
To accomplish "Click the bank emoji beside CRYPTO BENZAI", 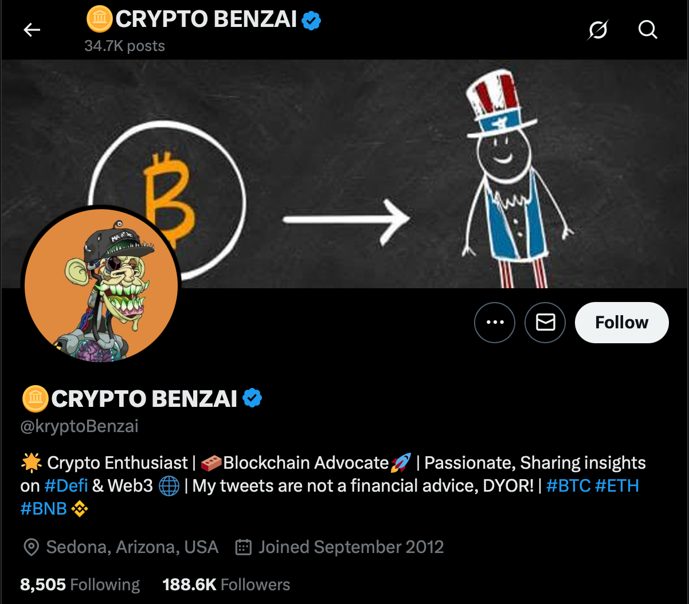I will (x=35, y=398).
